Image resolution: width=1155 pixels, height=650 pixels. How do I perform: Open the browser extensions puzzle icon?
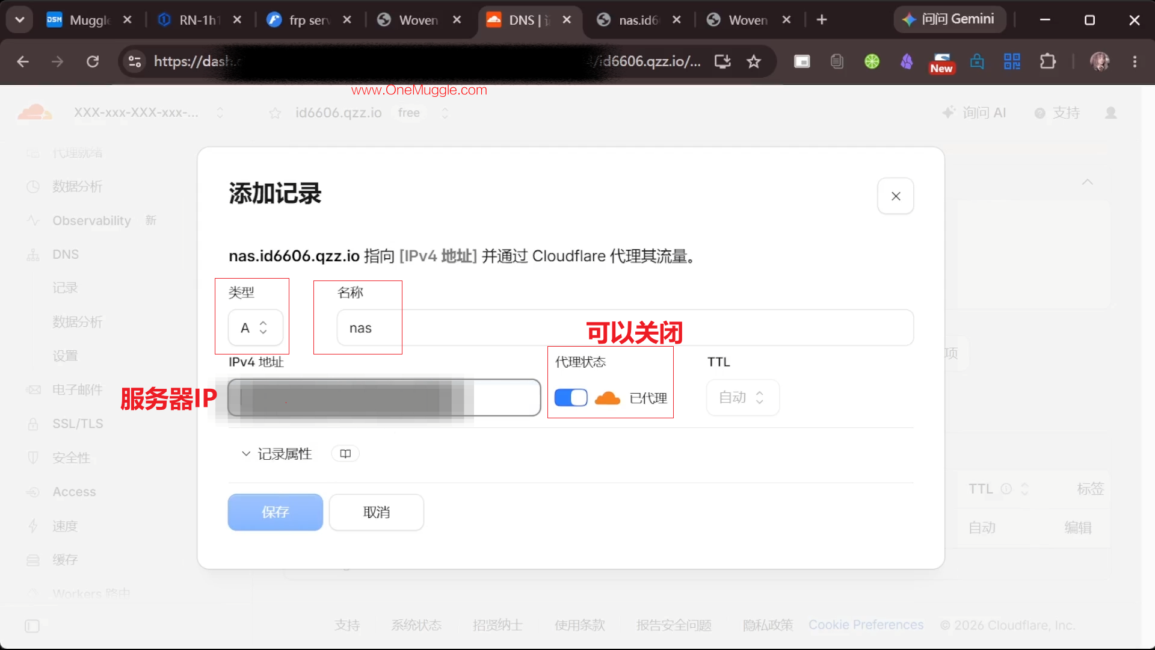(1047, 61)
